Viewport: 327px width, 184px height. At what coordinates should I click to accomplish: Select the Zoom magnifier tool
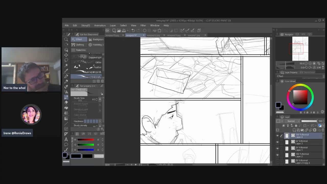point(66,39)
